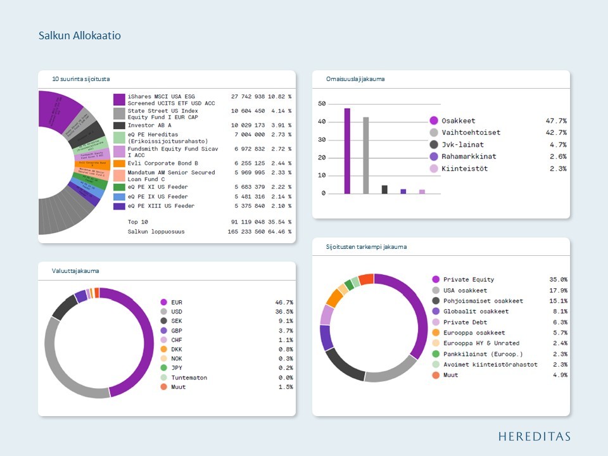Select the CHF currency legend dot
The width and height of the screenshot is (608, 456).
163,339
